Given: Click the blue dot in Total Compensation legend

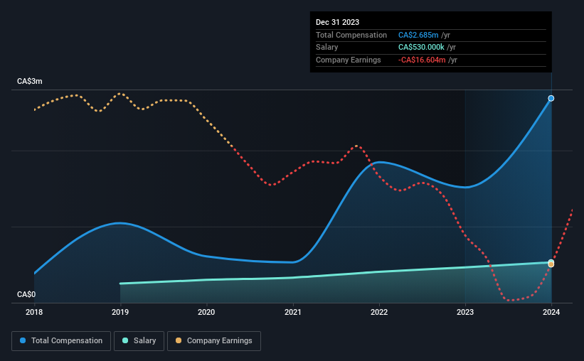Looking at the screenshot, I should tap(23, 340).
